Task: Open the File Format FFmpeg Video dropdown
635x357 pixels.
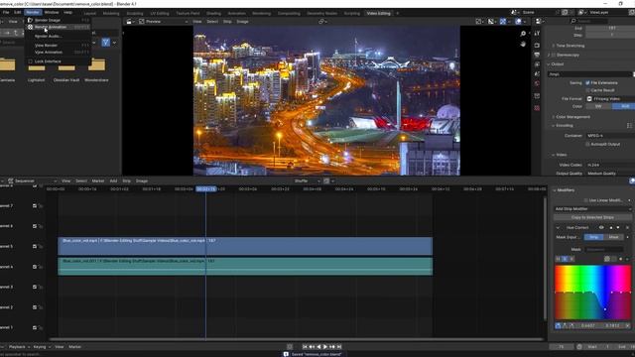Action: point(610,99)
